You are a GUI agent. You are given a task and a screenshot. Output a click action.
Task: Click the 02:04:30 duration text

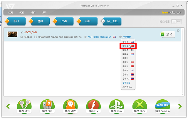pos(28,37)
